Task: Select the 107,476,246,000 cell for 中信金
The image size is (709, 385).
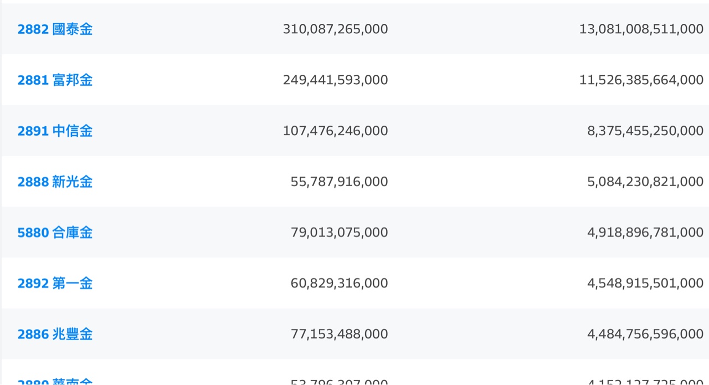Action: click(335, 131)
